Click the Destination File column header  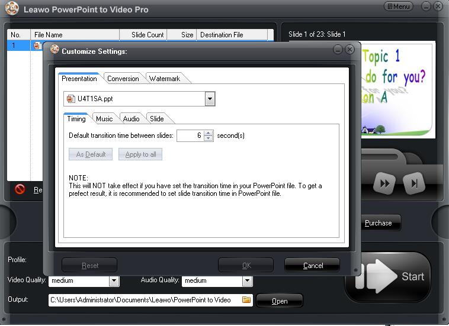[232, 34]
